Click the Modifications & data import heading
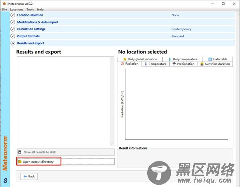This screenshot has height=187, width=240. [x=38, y=22]
